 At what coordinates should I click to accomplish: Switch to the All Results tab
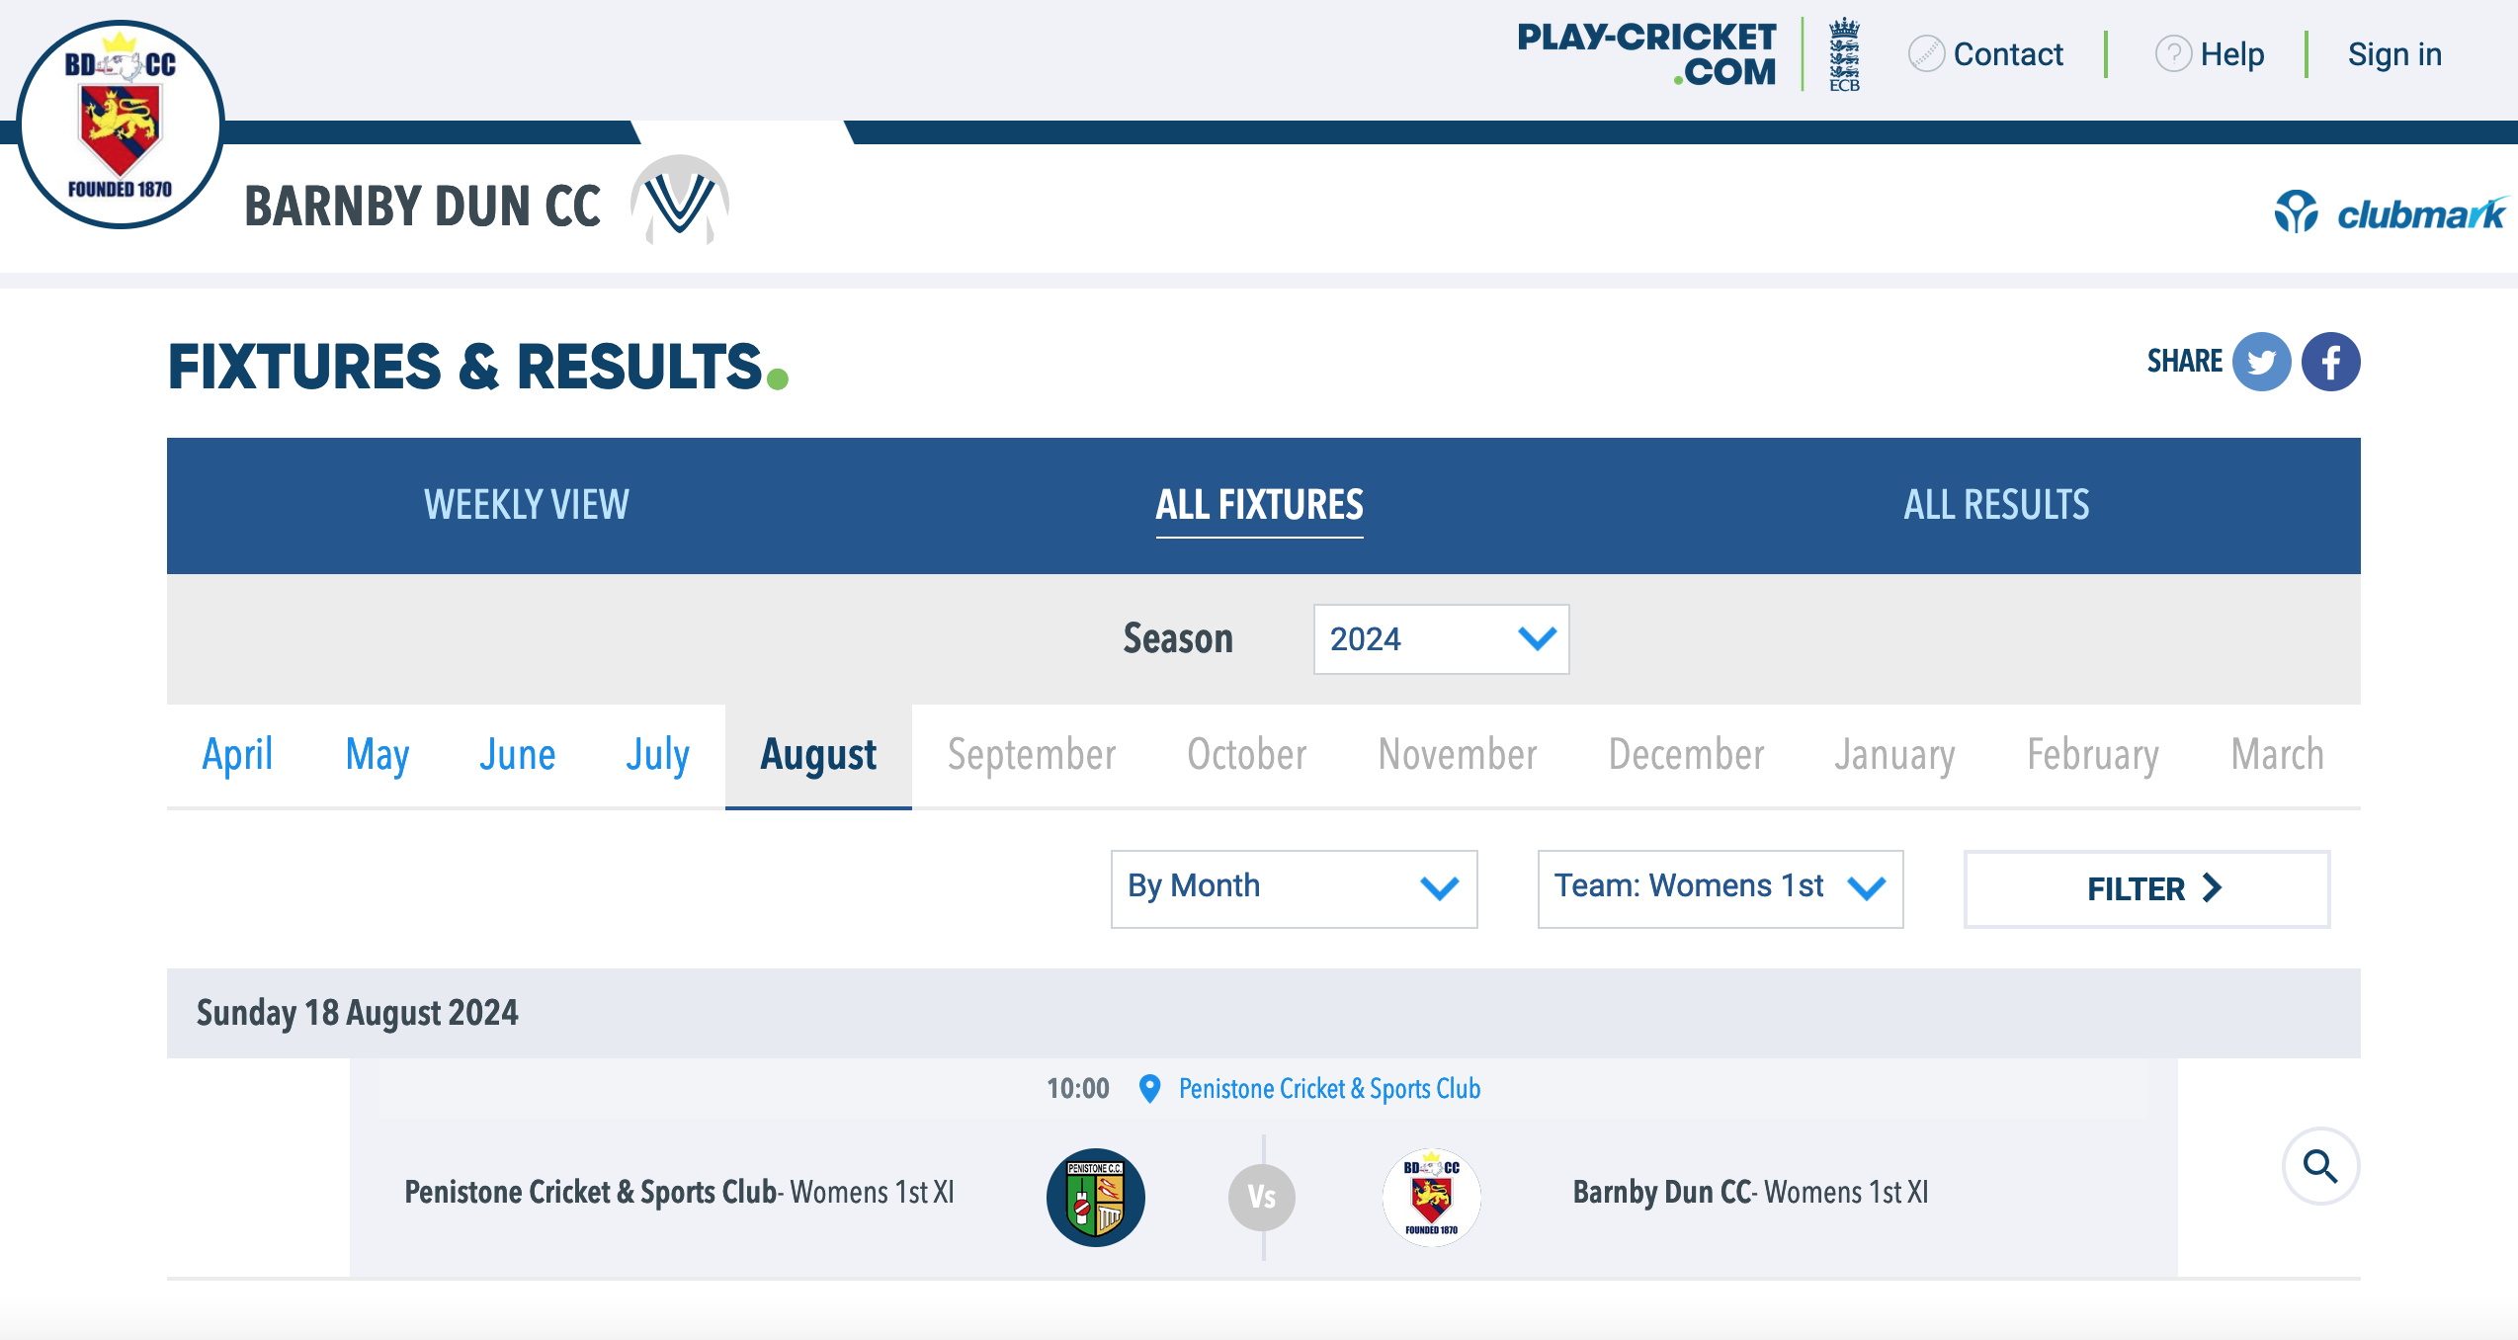(x=1996, y=505)
